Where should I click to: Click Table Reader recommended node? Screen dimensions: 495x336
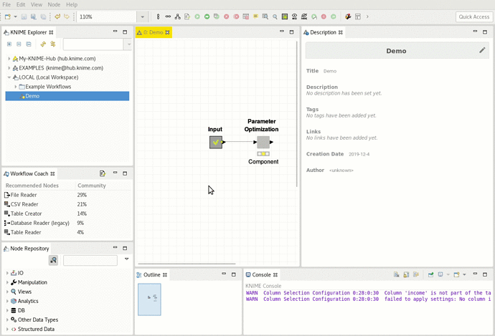[26, 232]
